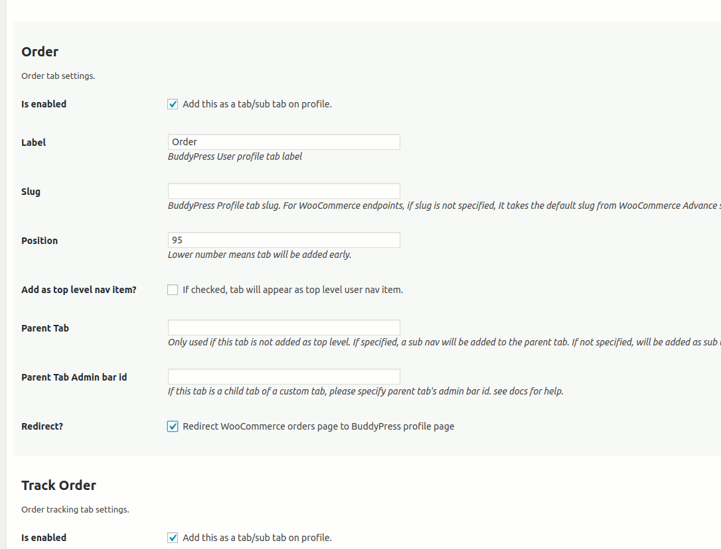Select the Position field showing 95

283,240
